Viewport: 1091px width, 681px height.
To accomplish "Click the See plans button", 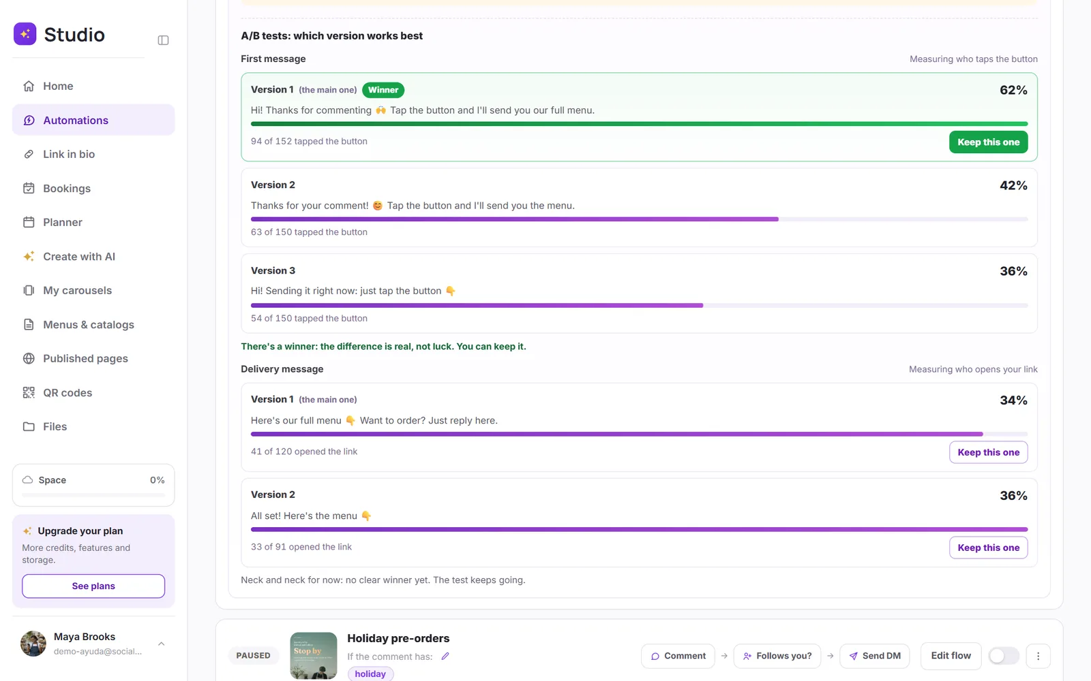I will (93, 586).
